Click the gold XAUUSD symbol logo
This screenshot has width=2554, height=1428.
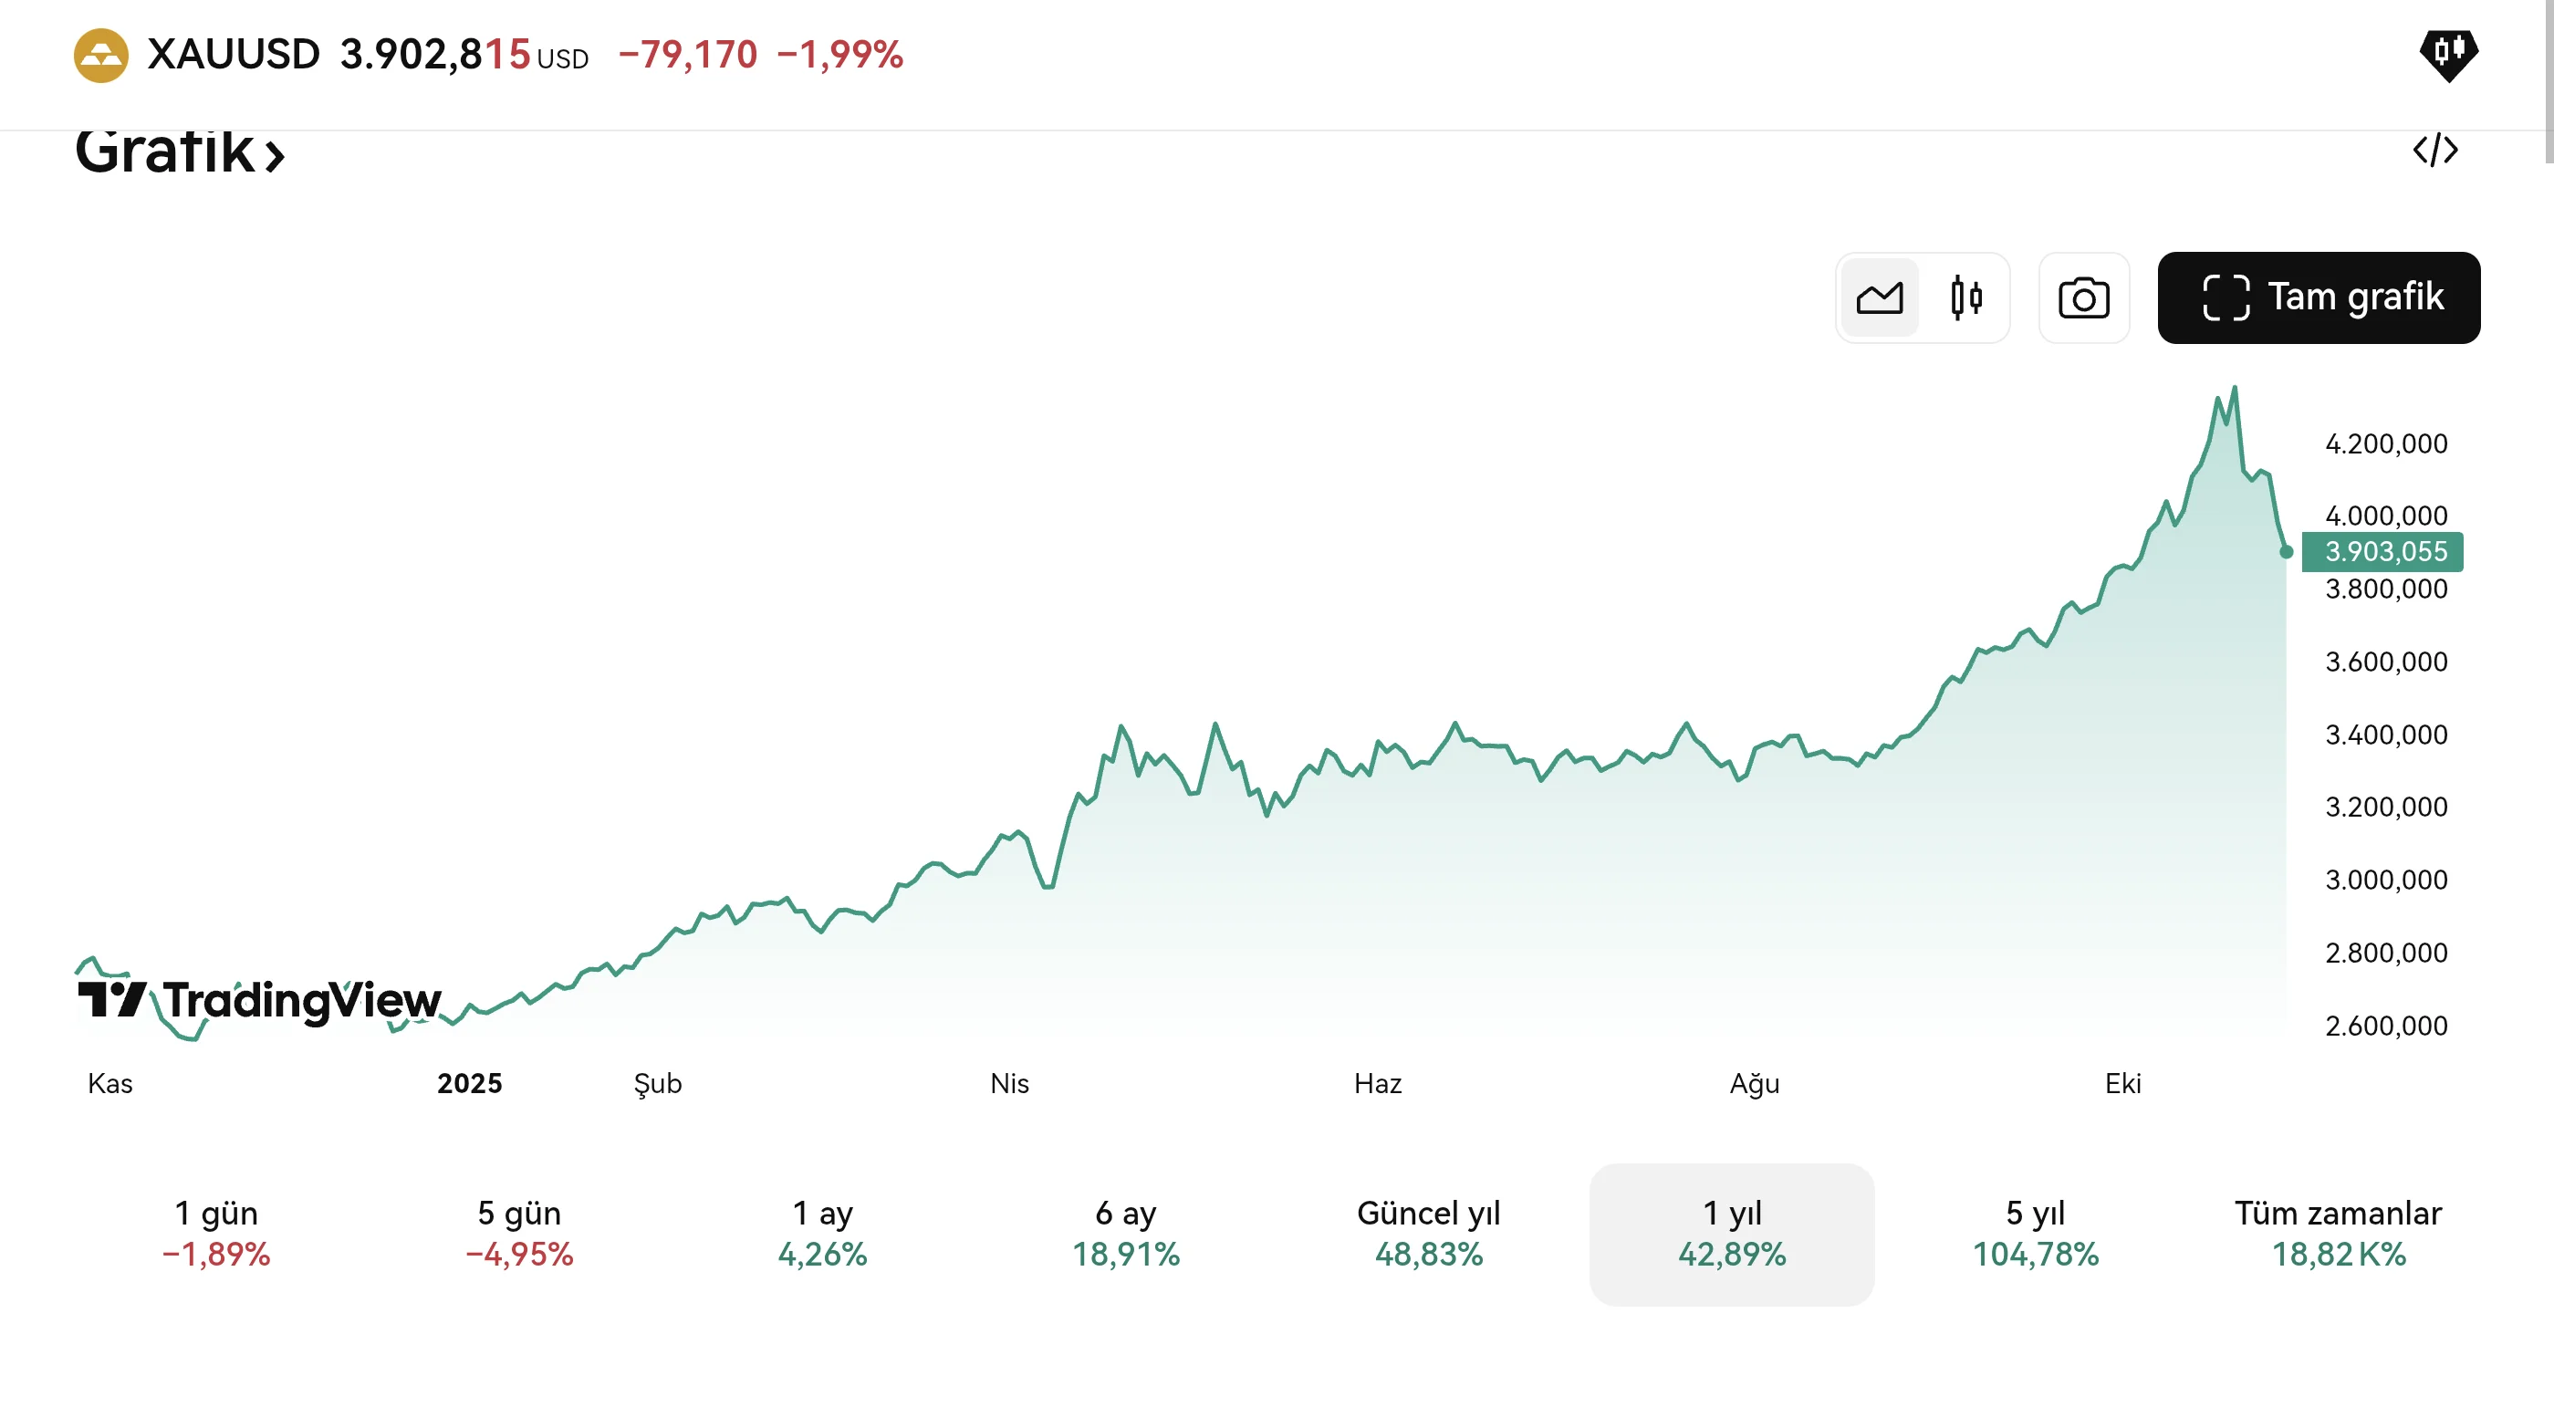pos(101,56)
